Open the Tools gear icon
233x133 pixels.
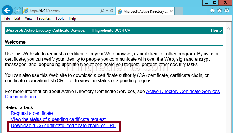227,11
